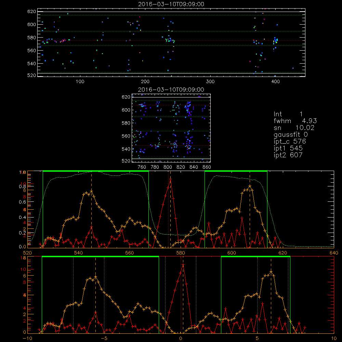
Task: Click the white 0.4 y-axis label of the profile plot
Action: (x=22, y=217)
